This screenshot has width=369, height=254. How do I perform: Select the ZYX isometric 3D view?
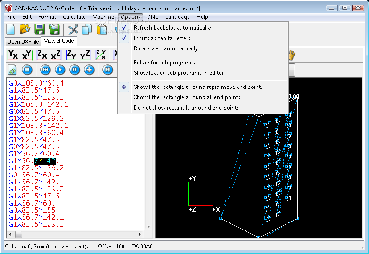(x=100, y=55)
